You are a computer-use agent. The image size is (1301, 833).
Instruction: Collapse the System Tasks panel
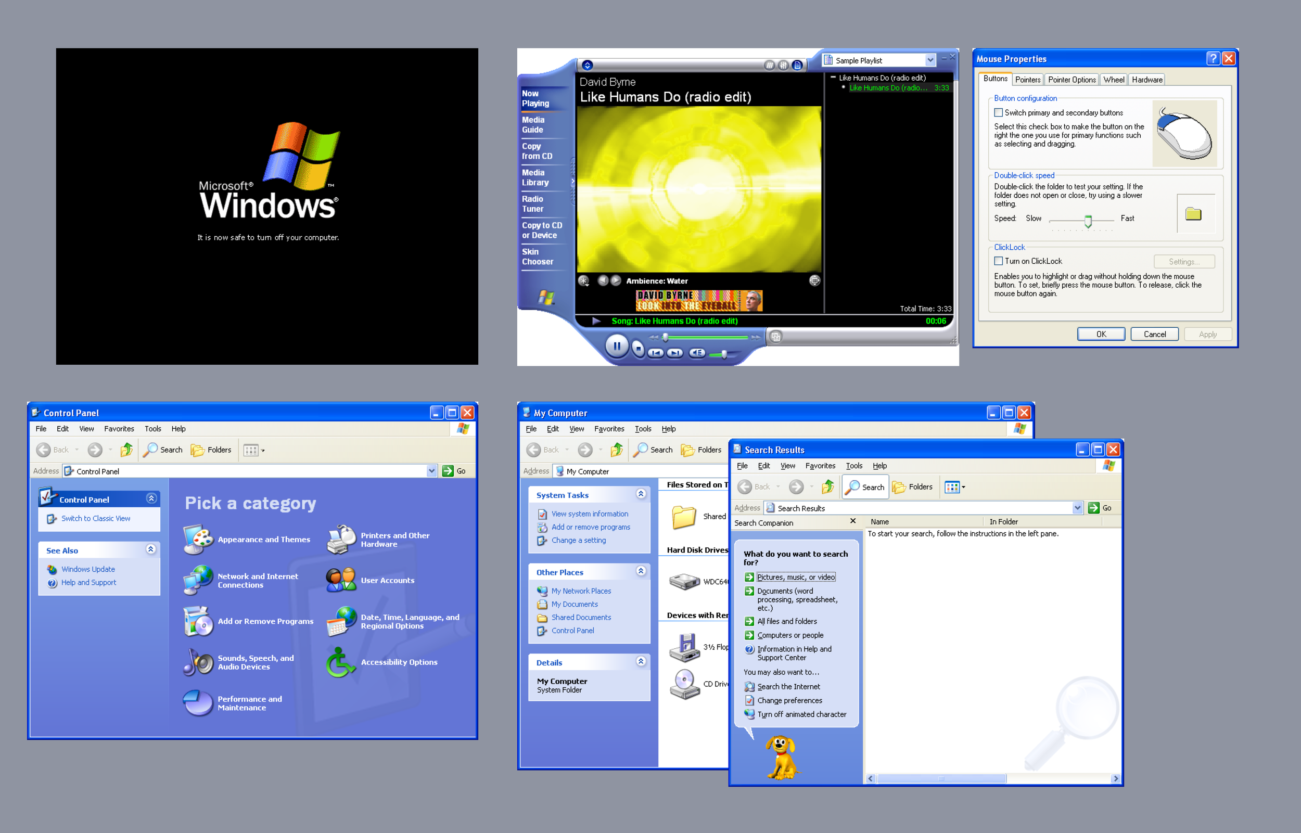click(x=641, y=494)
